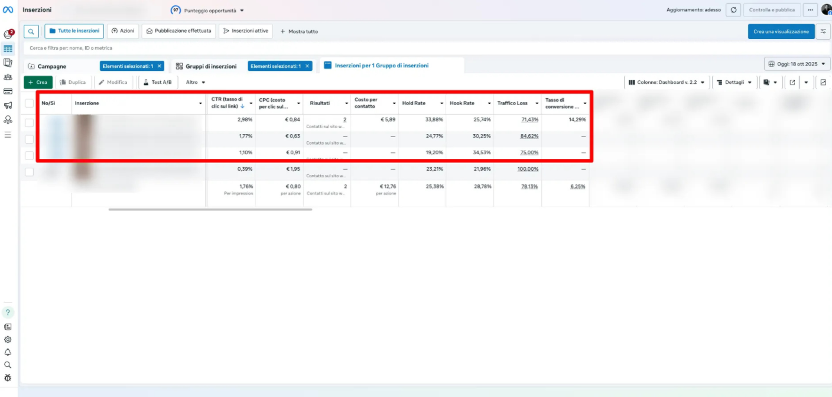Click the horizontal table scrollbar

click(x=210, y=209)
